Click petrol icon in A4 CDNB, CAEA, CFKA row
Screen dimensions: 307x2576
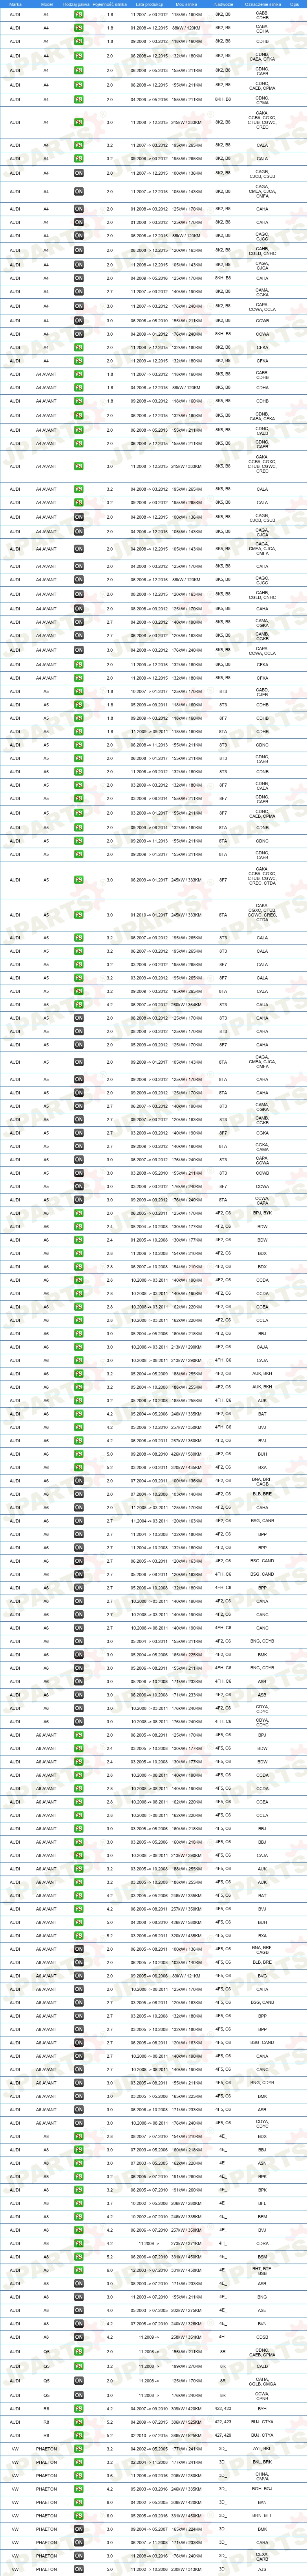[79, 56]
